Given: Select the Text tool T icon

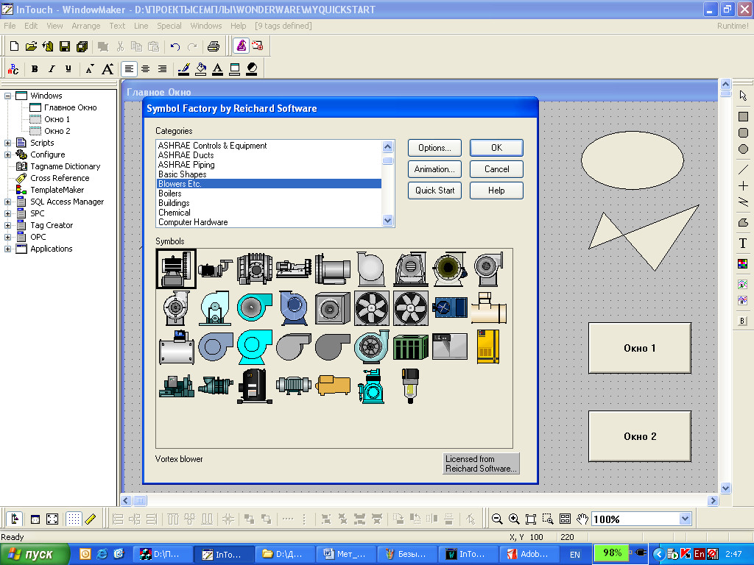Looking at the screenshot, I should pos(743,243).
